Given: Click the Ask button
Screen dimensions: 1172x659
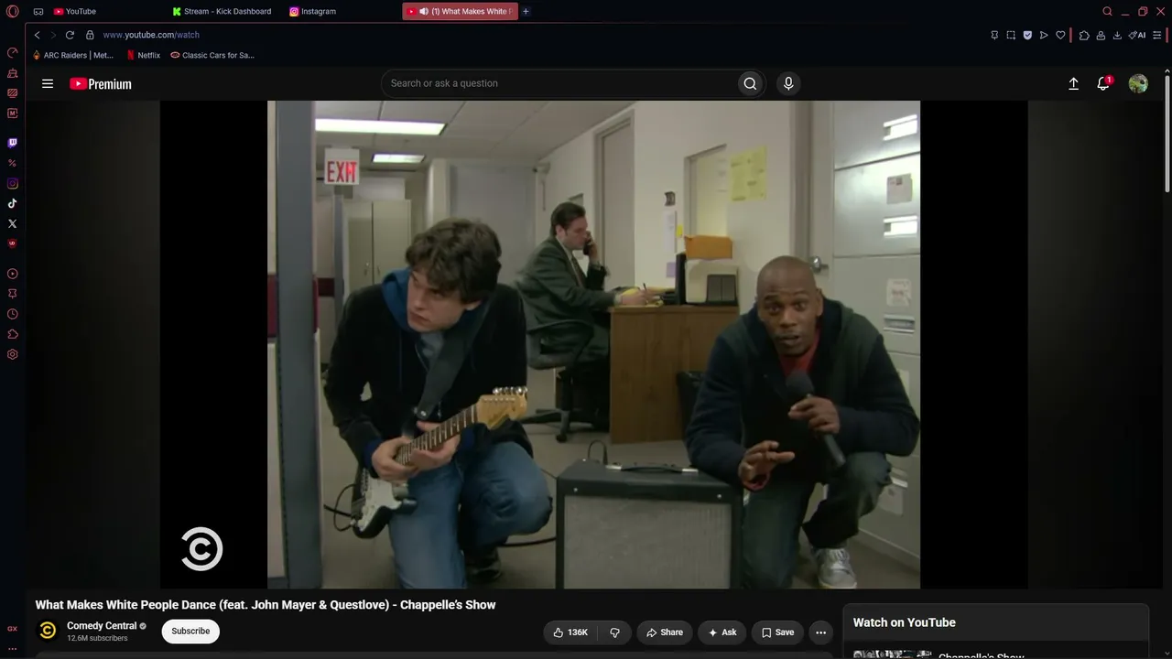Looking at the screenshot, I should pos(722,632).
